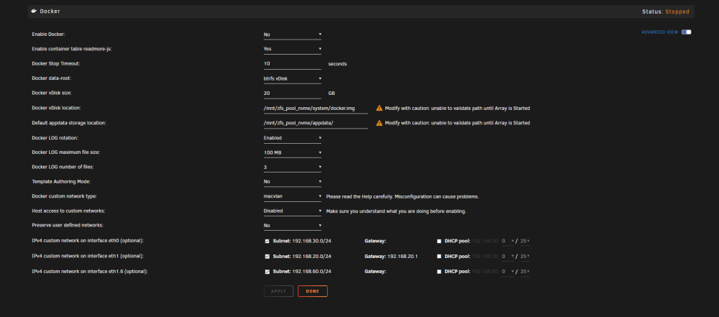Open the Docker LOG rotation dropdown
This screenshot has height=317, width=719.
(x=293, y=137)
